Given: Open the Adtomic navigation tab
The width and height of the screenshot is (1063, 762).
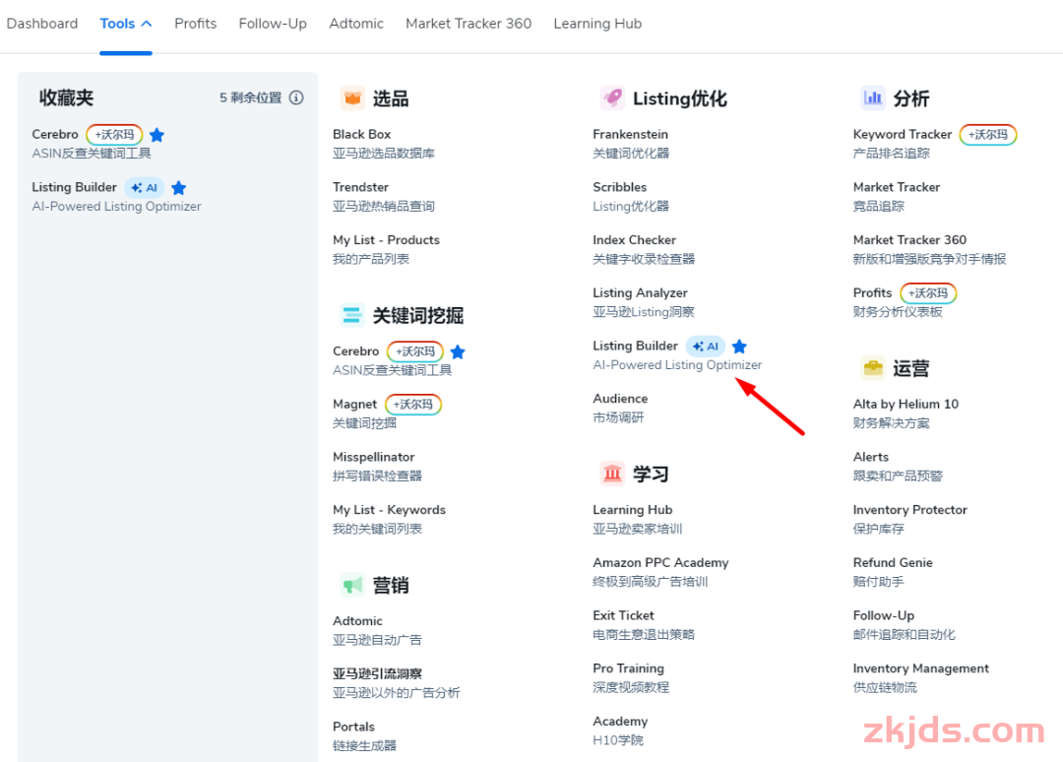Looking at the screenshot, I should [x=356, y=24].
